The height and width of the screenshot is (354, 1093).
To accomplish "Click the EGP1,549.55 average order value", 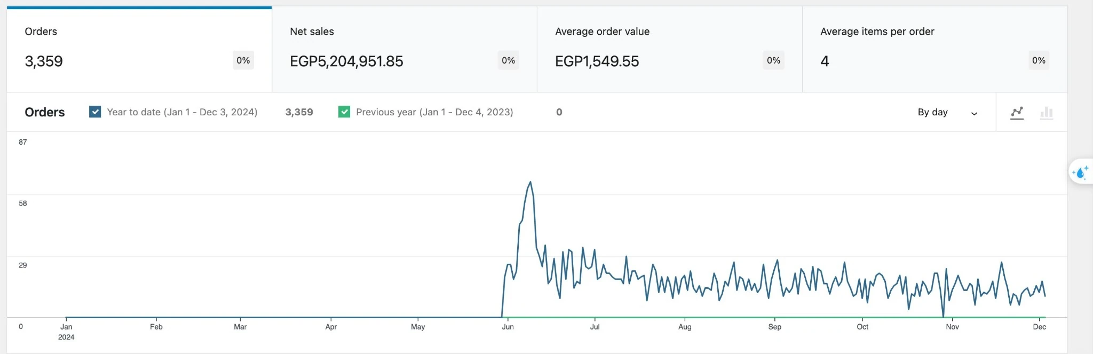I will coord(597,61).
